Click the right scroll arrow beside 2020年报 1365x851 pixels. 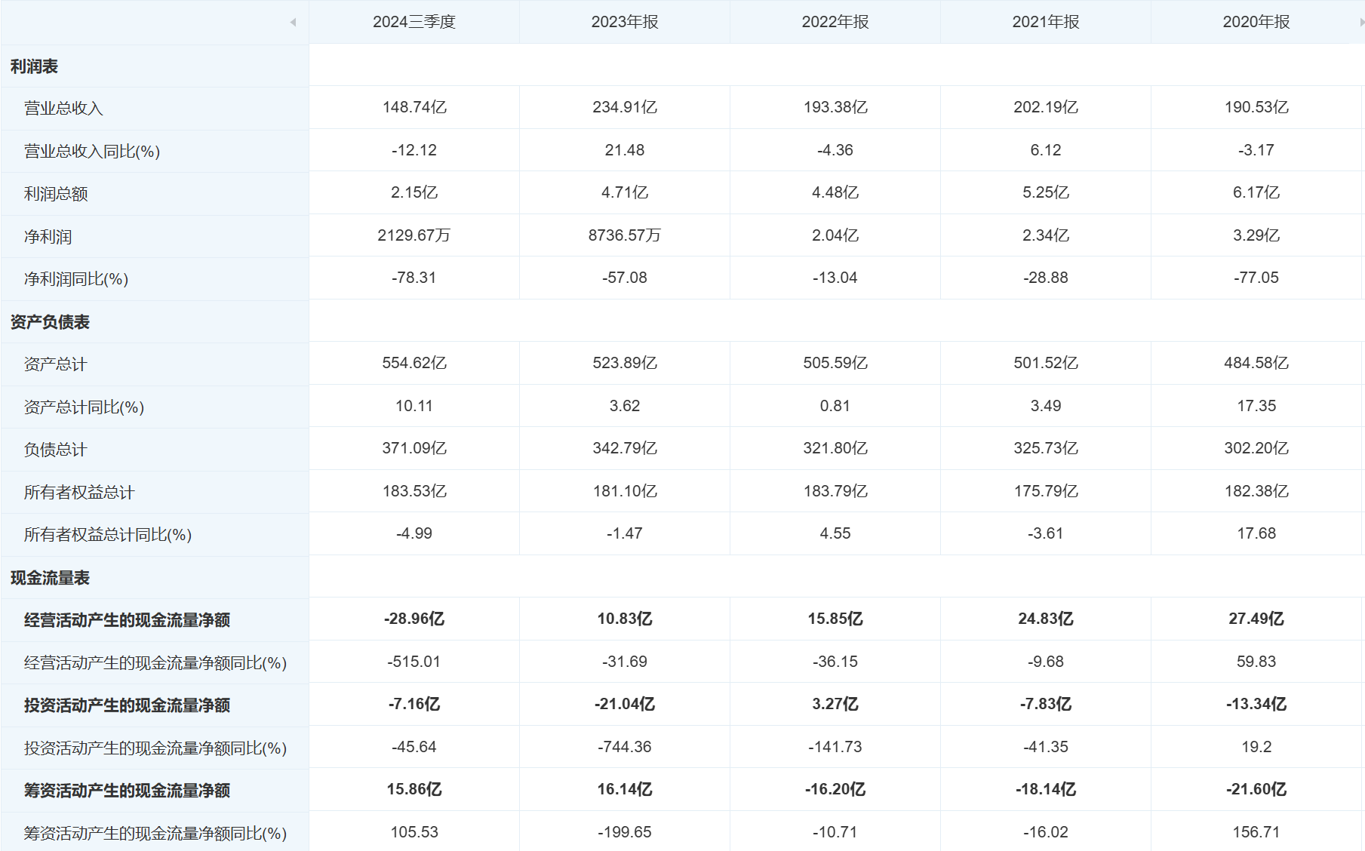1361,23
